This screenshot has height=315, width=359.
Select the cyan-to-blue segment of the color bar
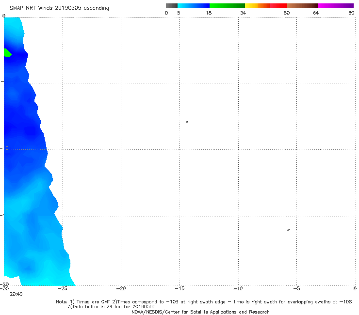pos(194,6)
